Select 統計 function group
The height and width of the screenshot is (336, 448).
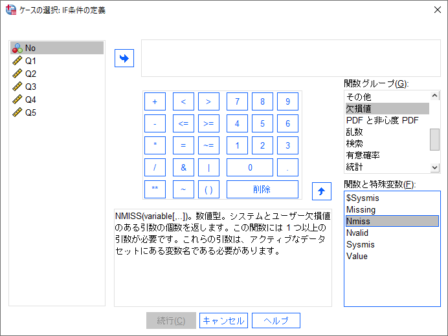(387, 167)
